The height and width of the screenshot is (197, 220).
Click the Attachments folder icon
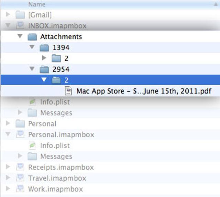click(x=32, y=36)
